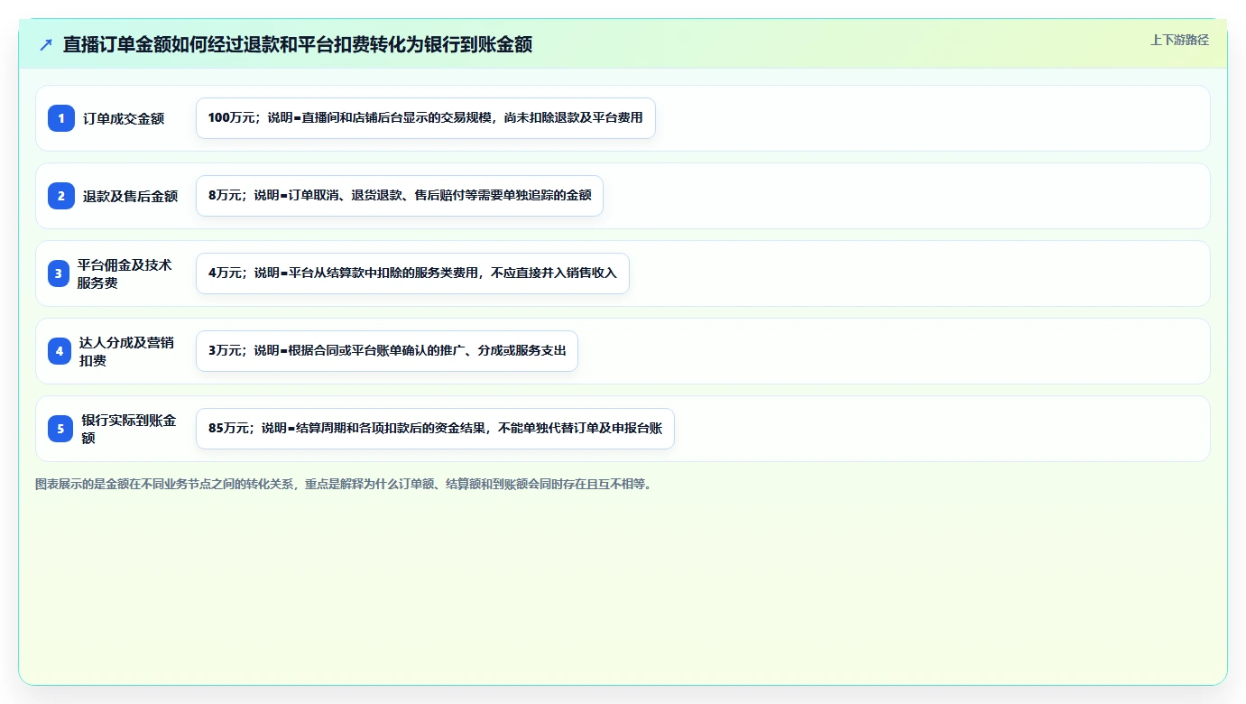1246x704 pixels.
Task: Click the footnote starting 图表展示的是金额
Action: (343, 484)
